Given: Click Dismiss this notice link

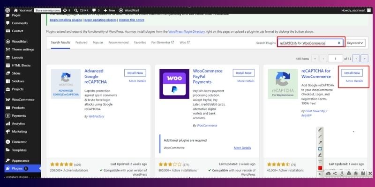Looking at the screenshot, I should point(132,20).
